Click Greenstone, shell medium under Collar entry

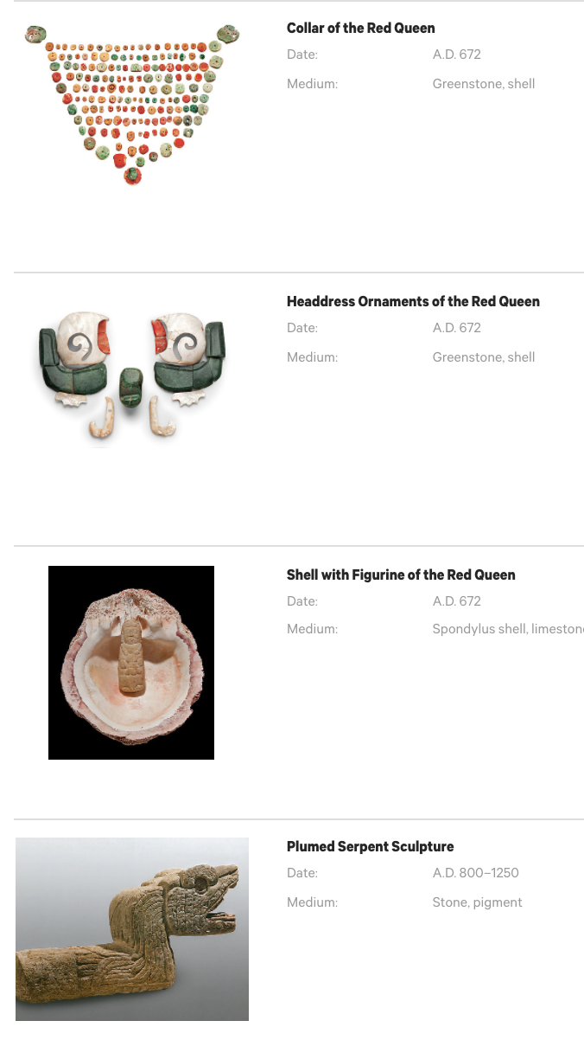click(484, 84)
